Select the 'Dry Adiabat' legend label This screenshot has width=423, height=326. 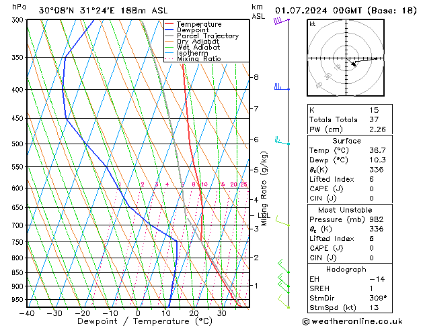coord(198,42)
